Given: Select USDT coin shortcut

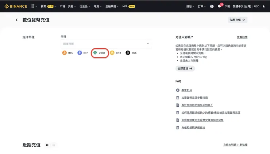Looking at the screenshot, I should [99, 53].
